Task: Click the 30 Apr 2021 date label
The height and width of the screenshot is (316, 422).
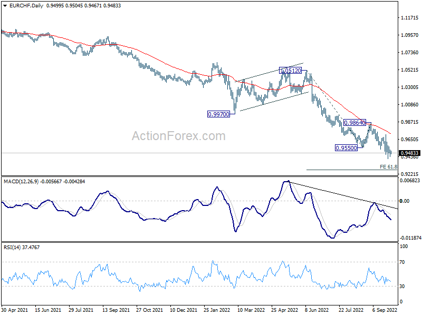Action: [15, 310]
